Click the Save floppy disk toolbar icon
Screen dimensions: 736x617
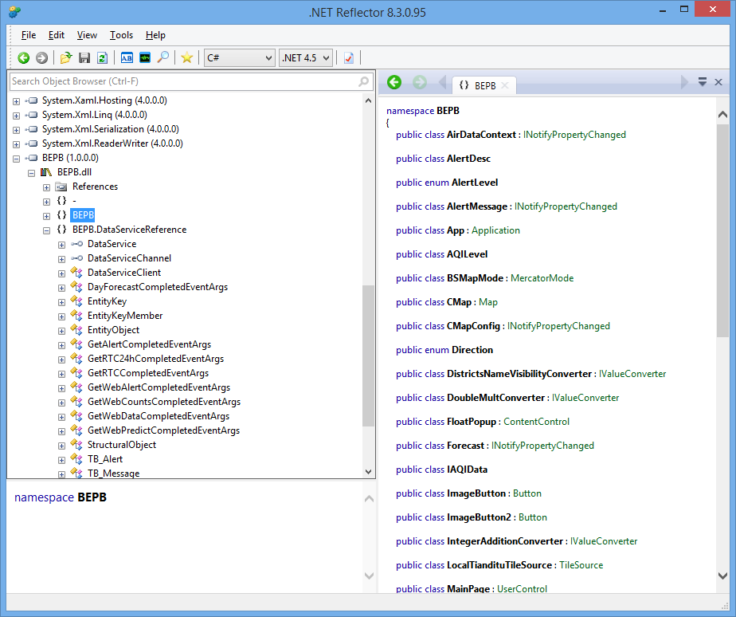(x=84, y=58)
